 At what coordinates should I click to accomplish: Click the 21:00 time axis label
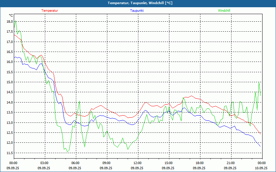[231, 163]
